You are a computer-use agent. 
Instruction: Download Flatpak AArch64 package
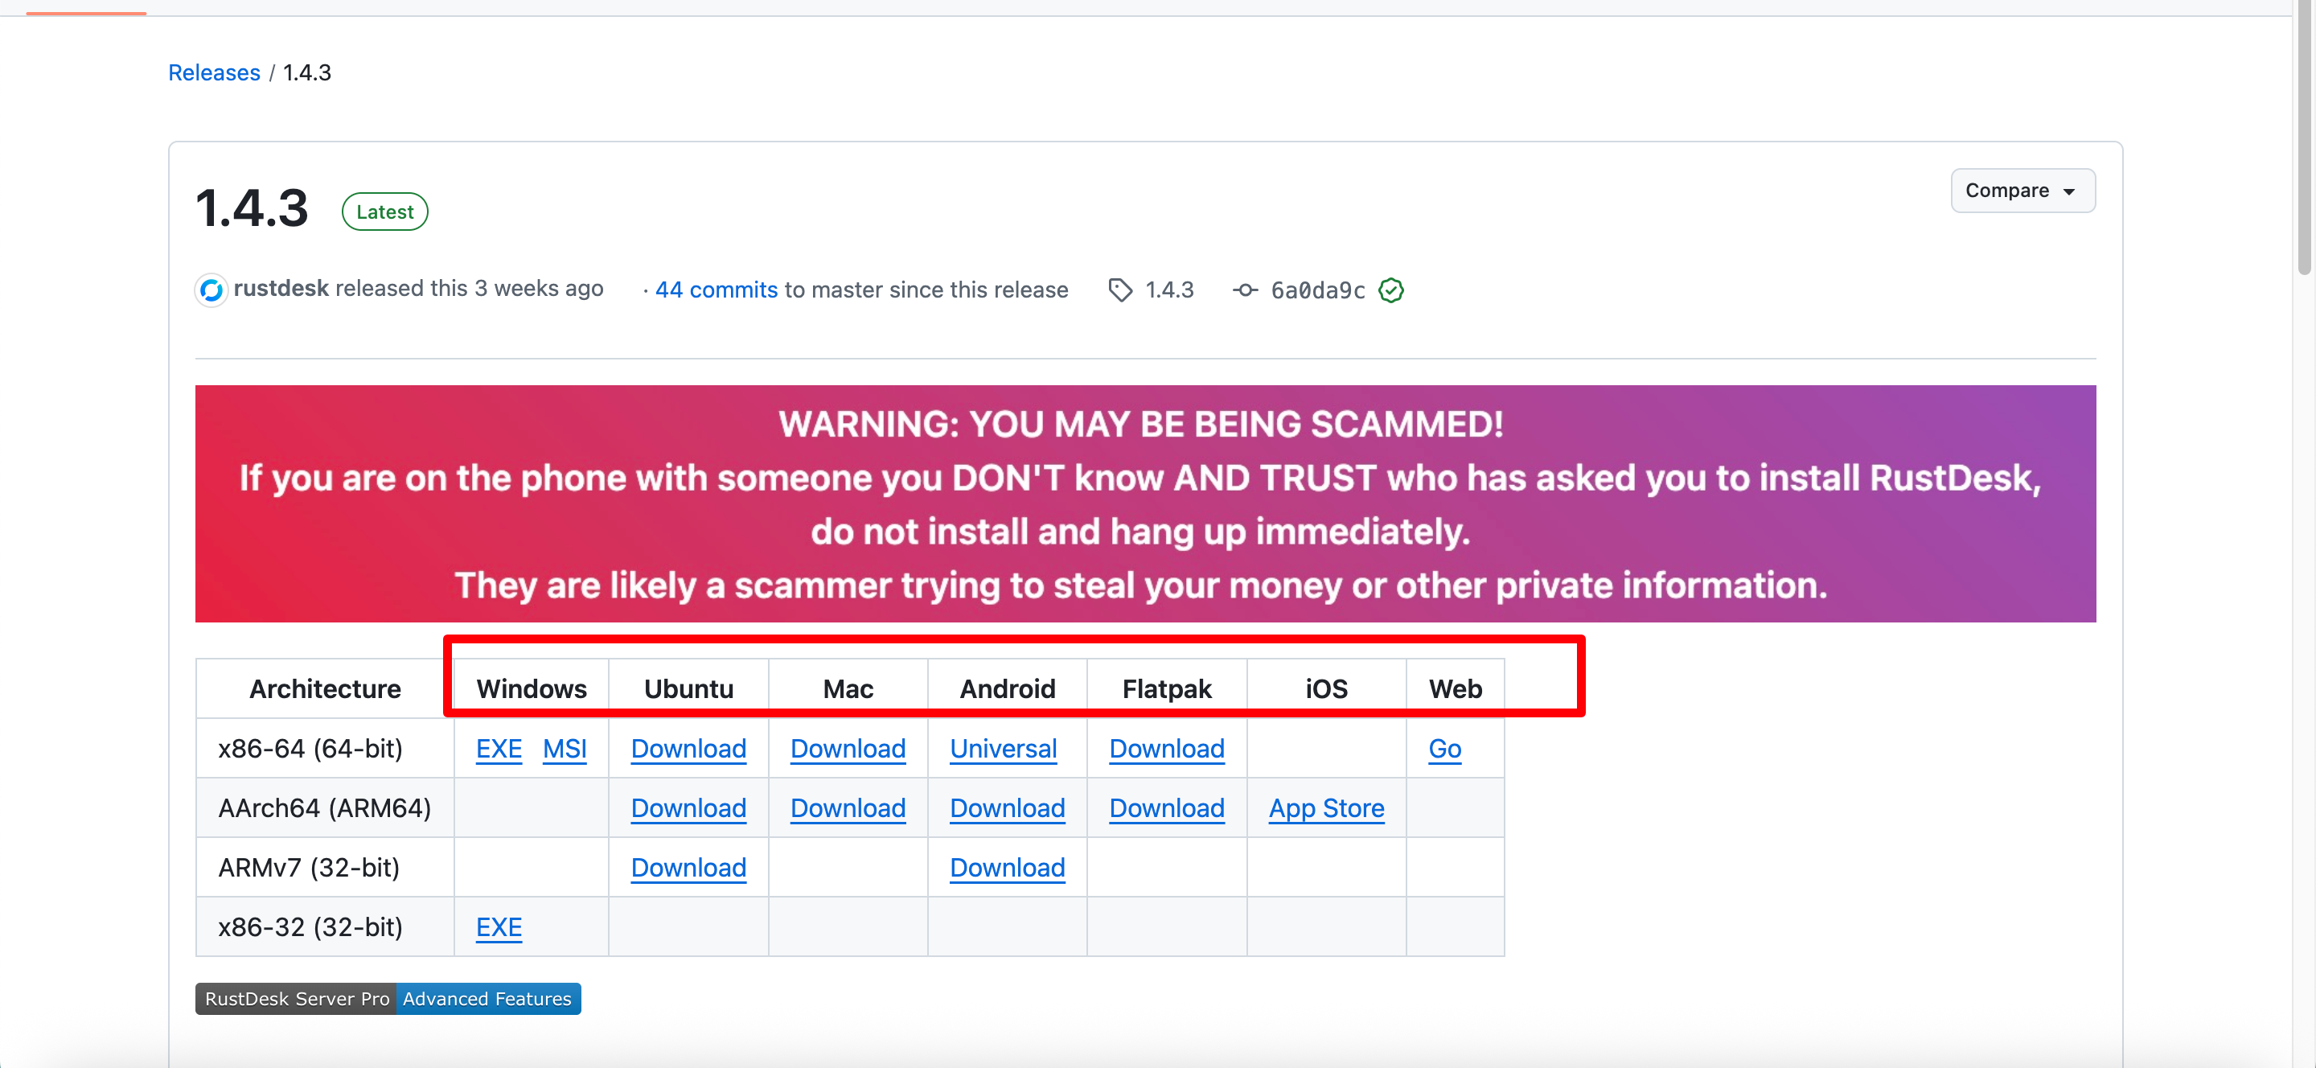coord(1167,807)
